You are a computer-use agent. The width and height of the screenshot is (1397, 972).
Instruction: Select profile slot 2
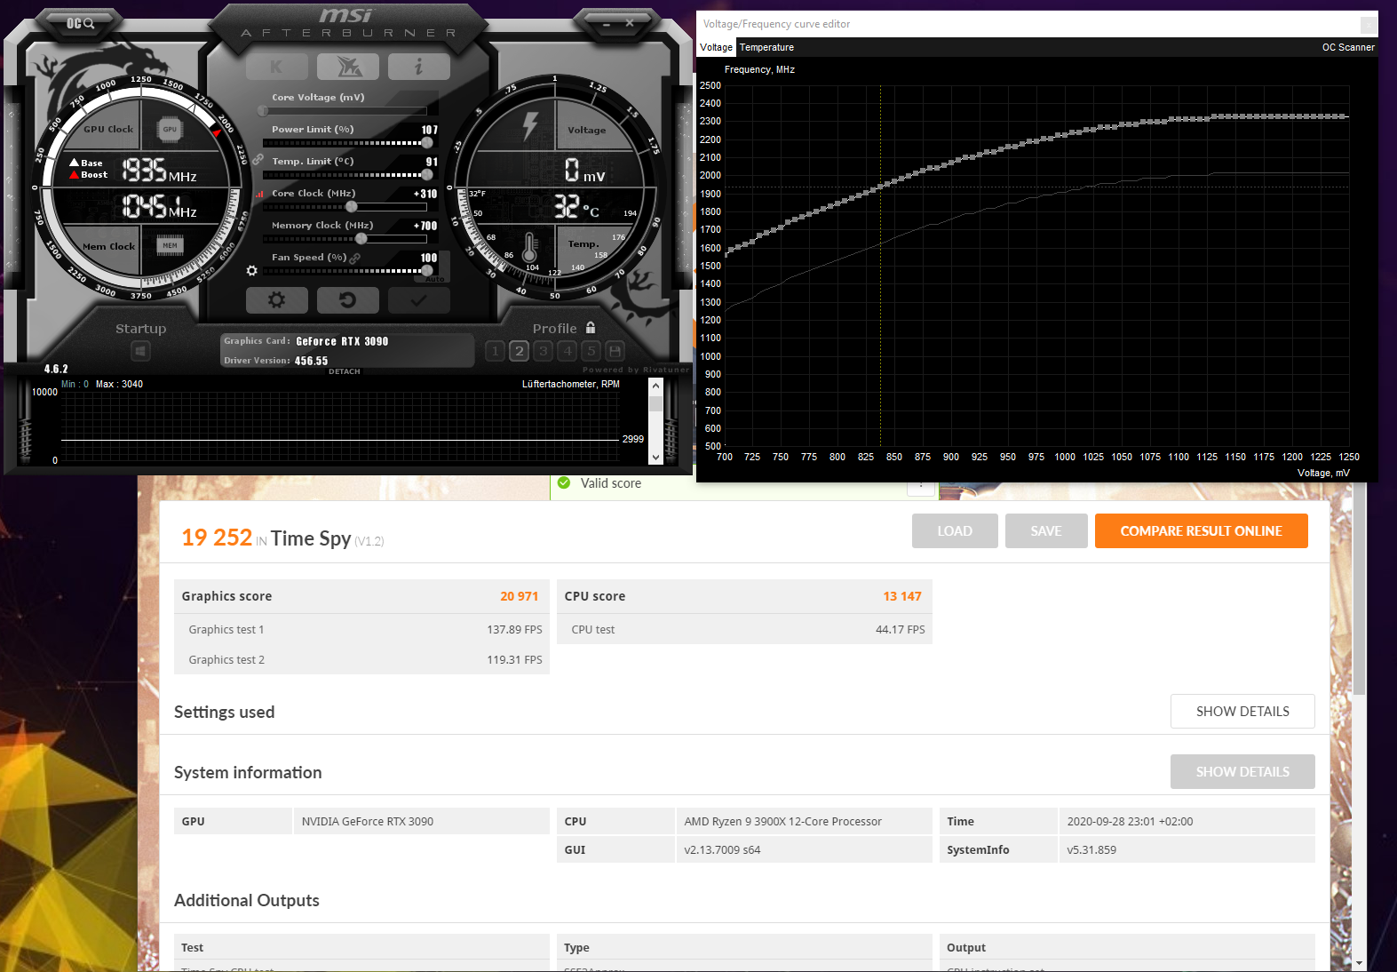click(x=520, y=351)
